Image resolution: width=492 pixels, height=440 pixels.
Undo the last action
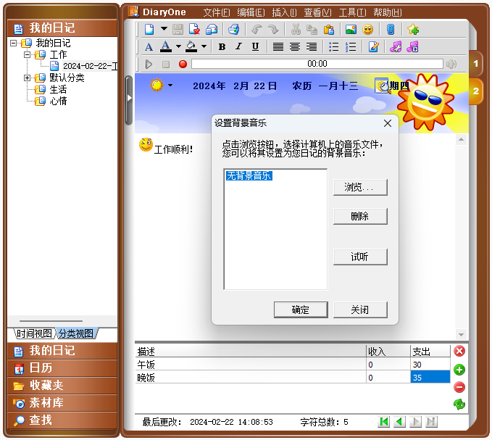coord(257,29)
